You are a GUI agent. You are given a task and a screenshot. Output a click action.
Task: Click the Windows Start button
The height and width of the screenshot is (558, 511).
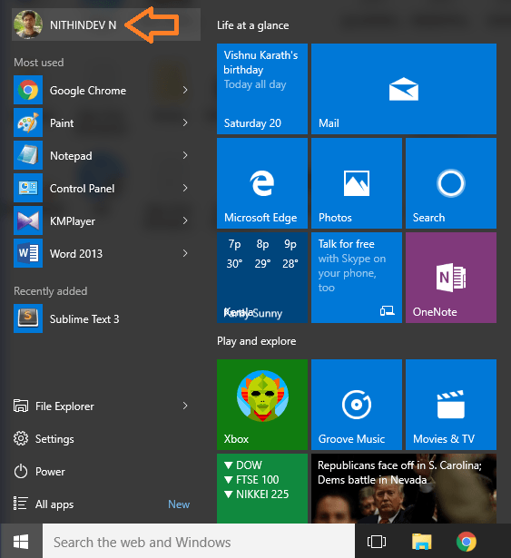[21, 542]
